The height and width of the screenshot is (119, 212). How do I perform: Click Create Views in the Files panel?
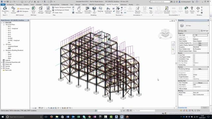tap(57, 13)
